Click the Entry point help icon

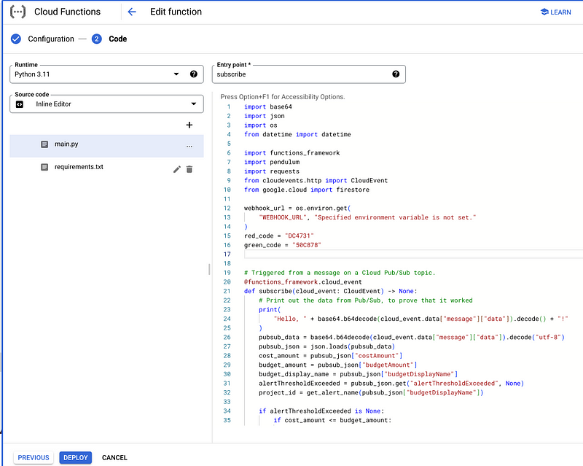396,74
